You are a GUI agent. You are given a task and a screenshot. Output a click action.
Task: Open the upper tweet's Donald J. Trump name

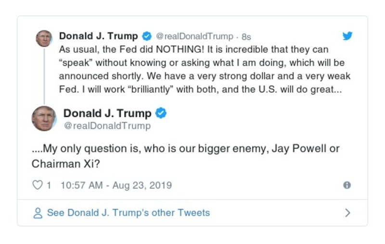(98, 37)
